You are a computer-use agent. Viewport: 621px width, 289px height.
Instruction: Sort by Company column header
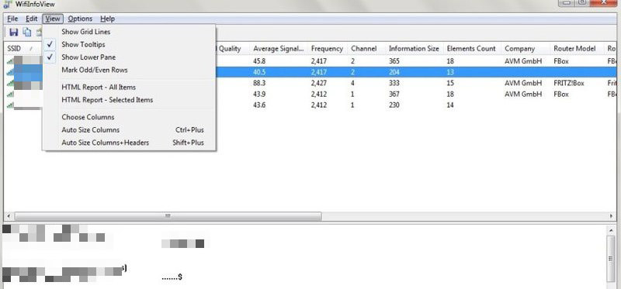(526, 49)
